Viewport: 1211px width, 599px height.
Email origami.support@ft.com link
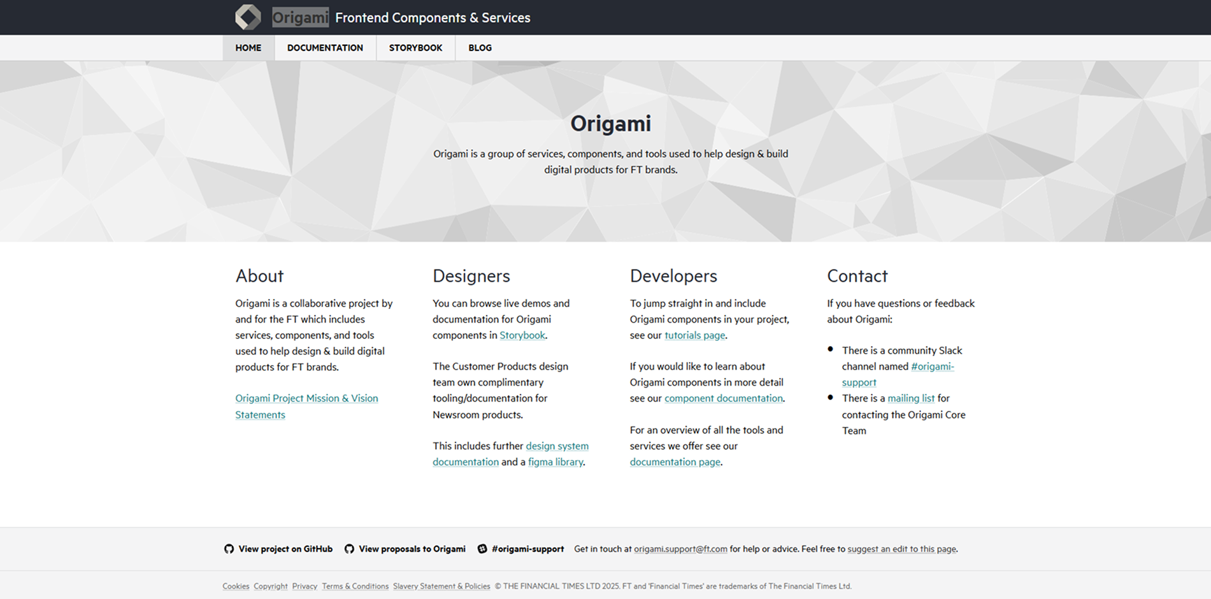pyautogui.click(x=680, y=549)
